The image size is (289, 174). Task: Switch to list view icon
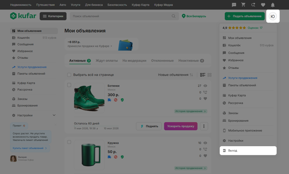pyautogui.click(x=203, y=75)
